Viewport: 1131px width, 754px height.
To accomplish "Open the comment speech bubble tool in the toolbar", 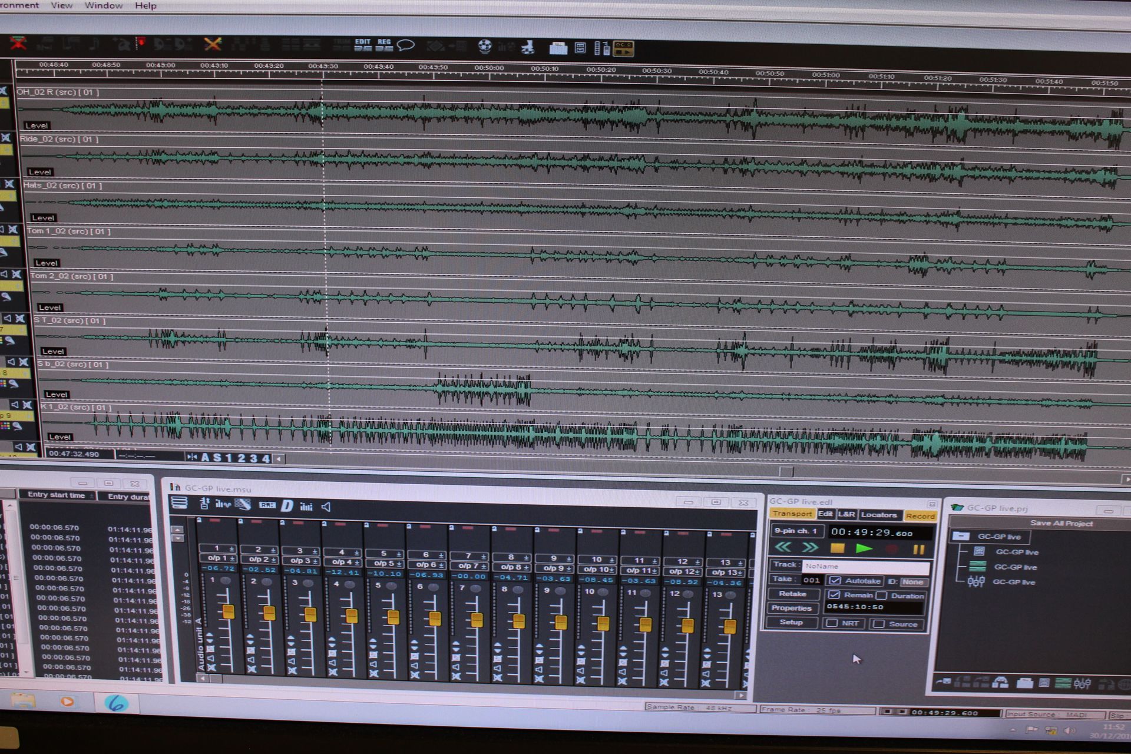I will pyautogui.click(x=405, y=45).
